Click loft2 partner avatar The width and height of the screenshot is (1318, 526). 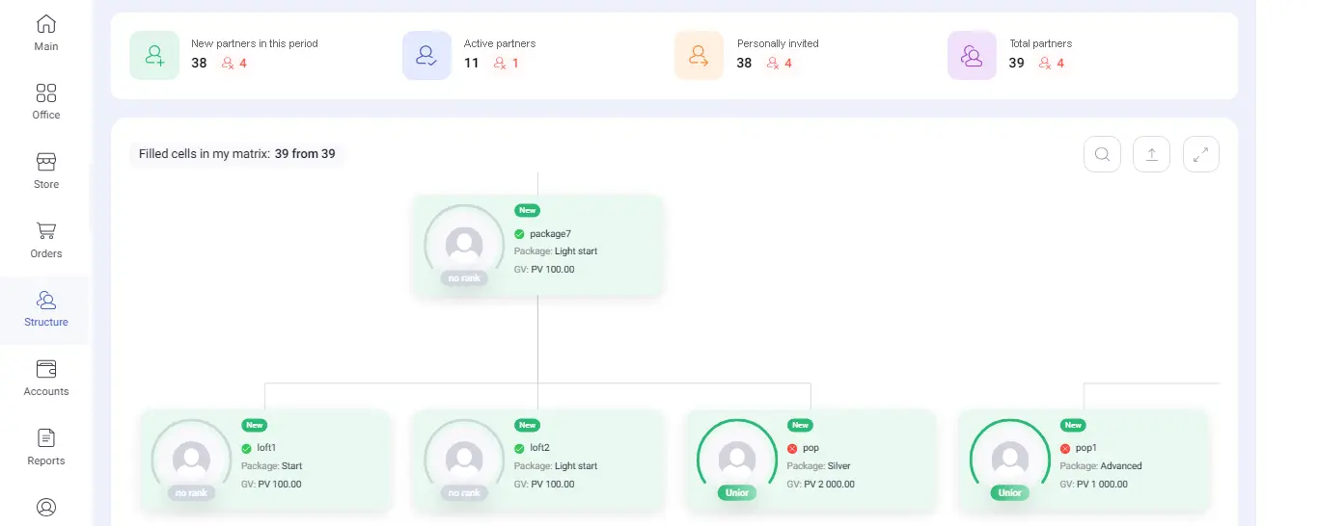coord(464,459)
